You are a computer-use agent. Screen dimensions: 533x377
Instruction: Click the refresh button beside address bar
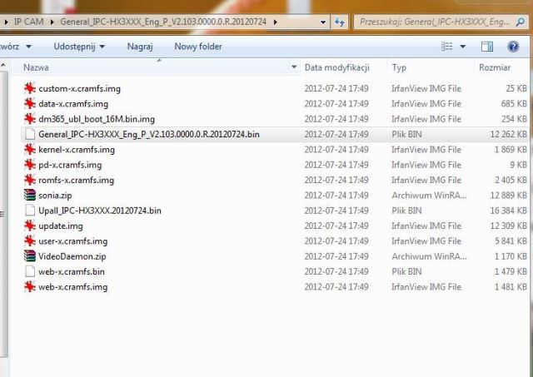(x=339, y=20)
